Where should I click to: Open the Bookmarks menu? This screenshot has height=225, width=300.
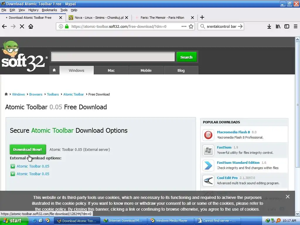pyautogui.click(x=49, y=10)
